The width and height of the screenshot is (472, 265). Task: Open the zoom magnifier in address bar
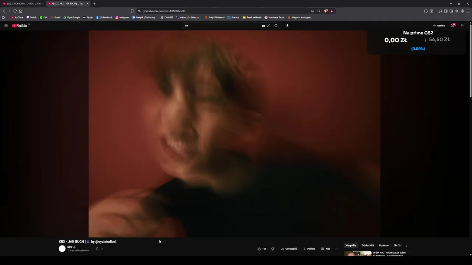[319, 11]
